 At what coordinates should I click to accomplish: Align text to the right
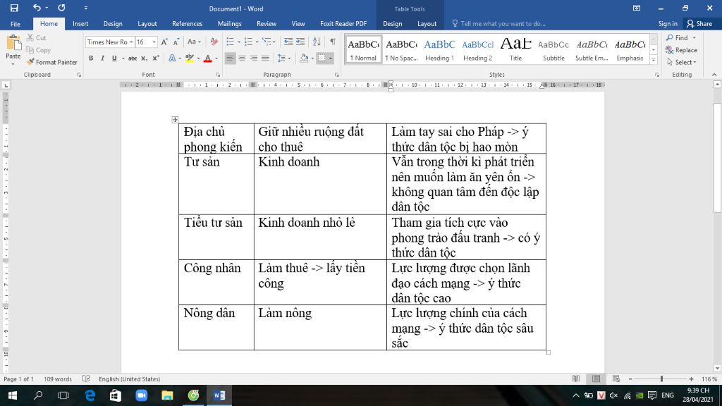[x=254, y=59]
